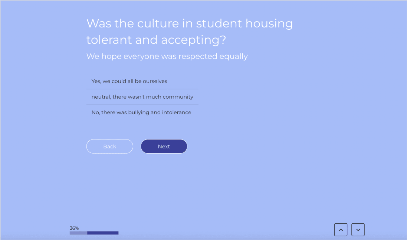Viewport: 407px width, 240px height.
Task: Click the "We hope everyone was respected equally" subtitle
Action: pyautogui.click(x=167, y=56)
